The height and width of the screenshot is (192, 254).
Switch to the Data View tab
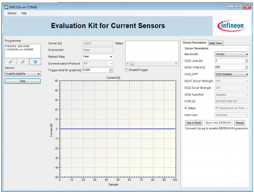point(215,43)
